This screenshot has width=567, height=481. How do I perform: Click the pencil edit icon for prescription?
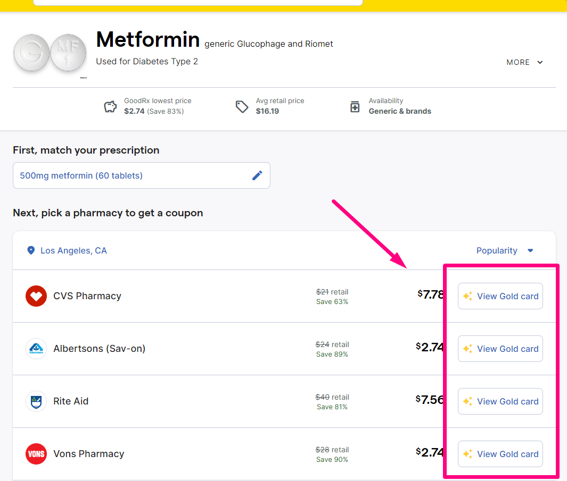click(257, 175)
